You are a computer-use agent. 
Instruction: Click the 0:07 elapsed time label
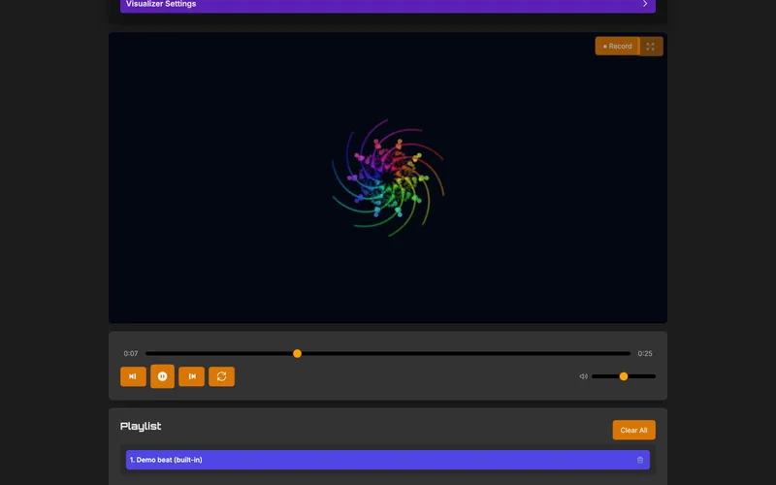click(x=131, y=353)
